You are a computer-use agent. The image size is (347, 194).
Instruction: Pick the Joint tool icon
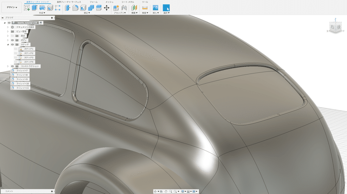(x=124, y=8)
